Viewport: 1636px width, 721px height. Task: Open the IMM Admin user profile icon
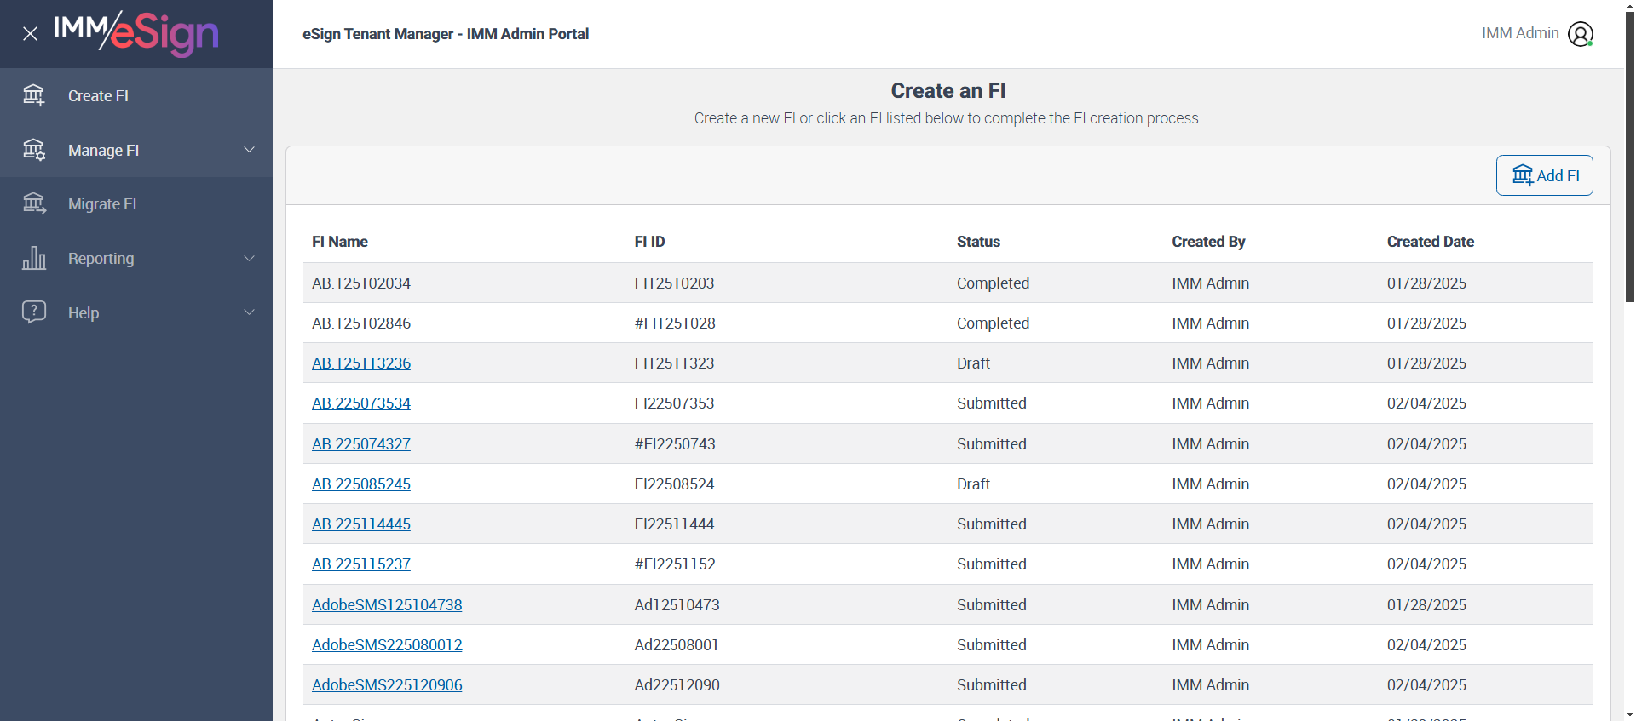click(x=1581, y=34)
